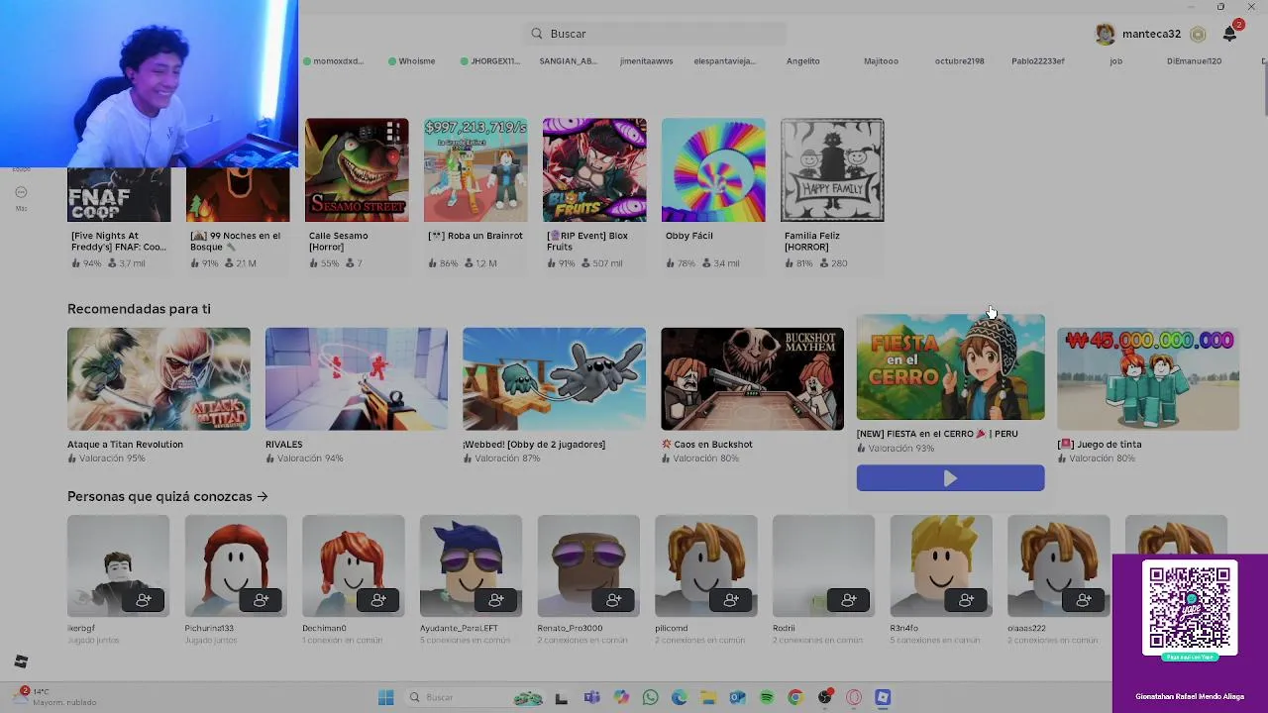Click friend name elespantavieja
This screenshot has width=1268, height=713.
tap(724, 61)
